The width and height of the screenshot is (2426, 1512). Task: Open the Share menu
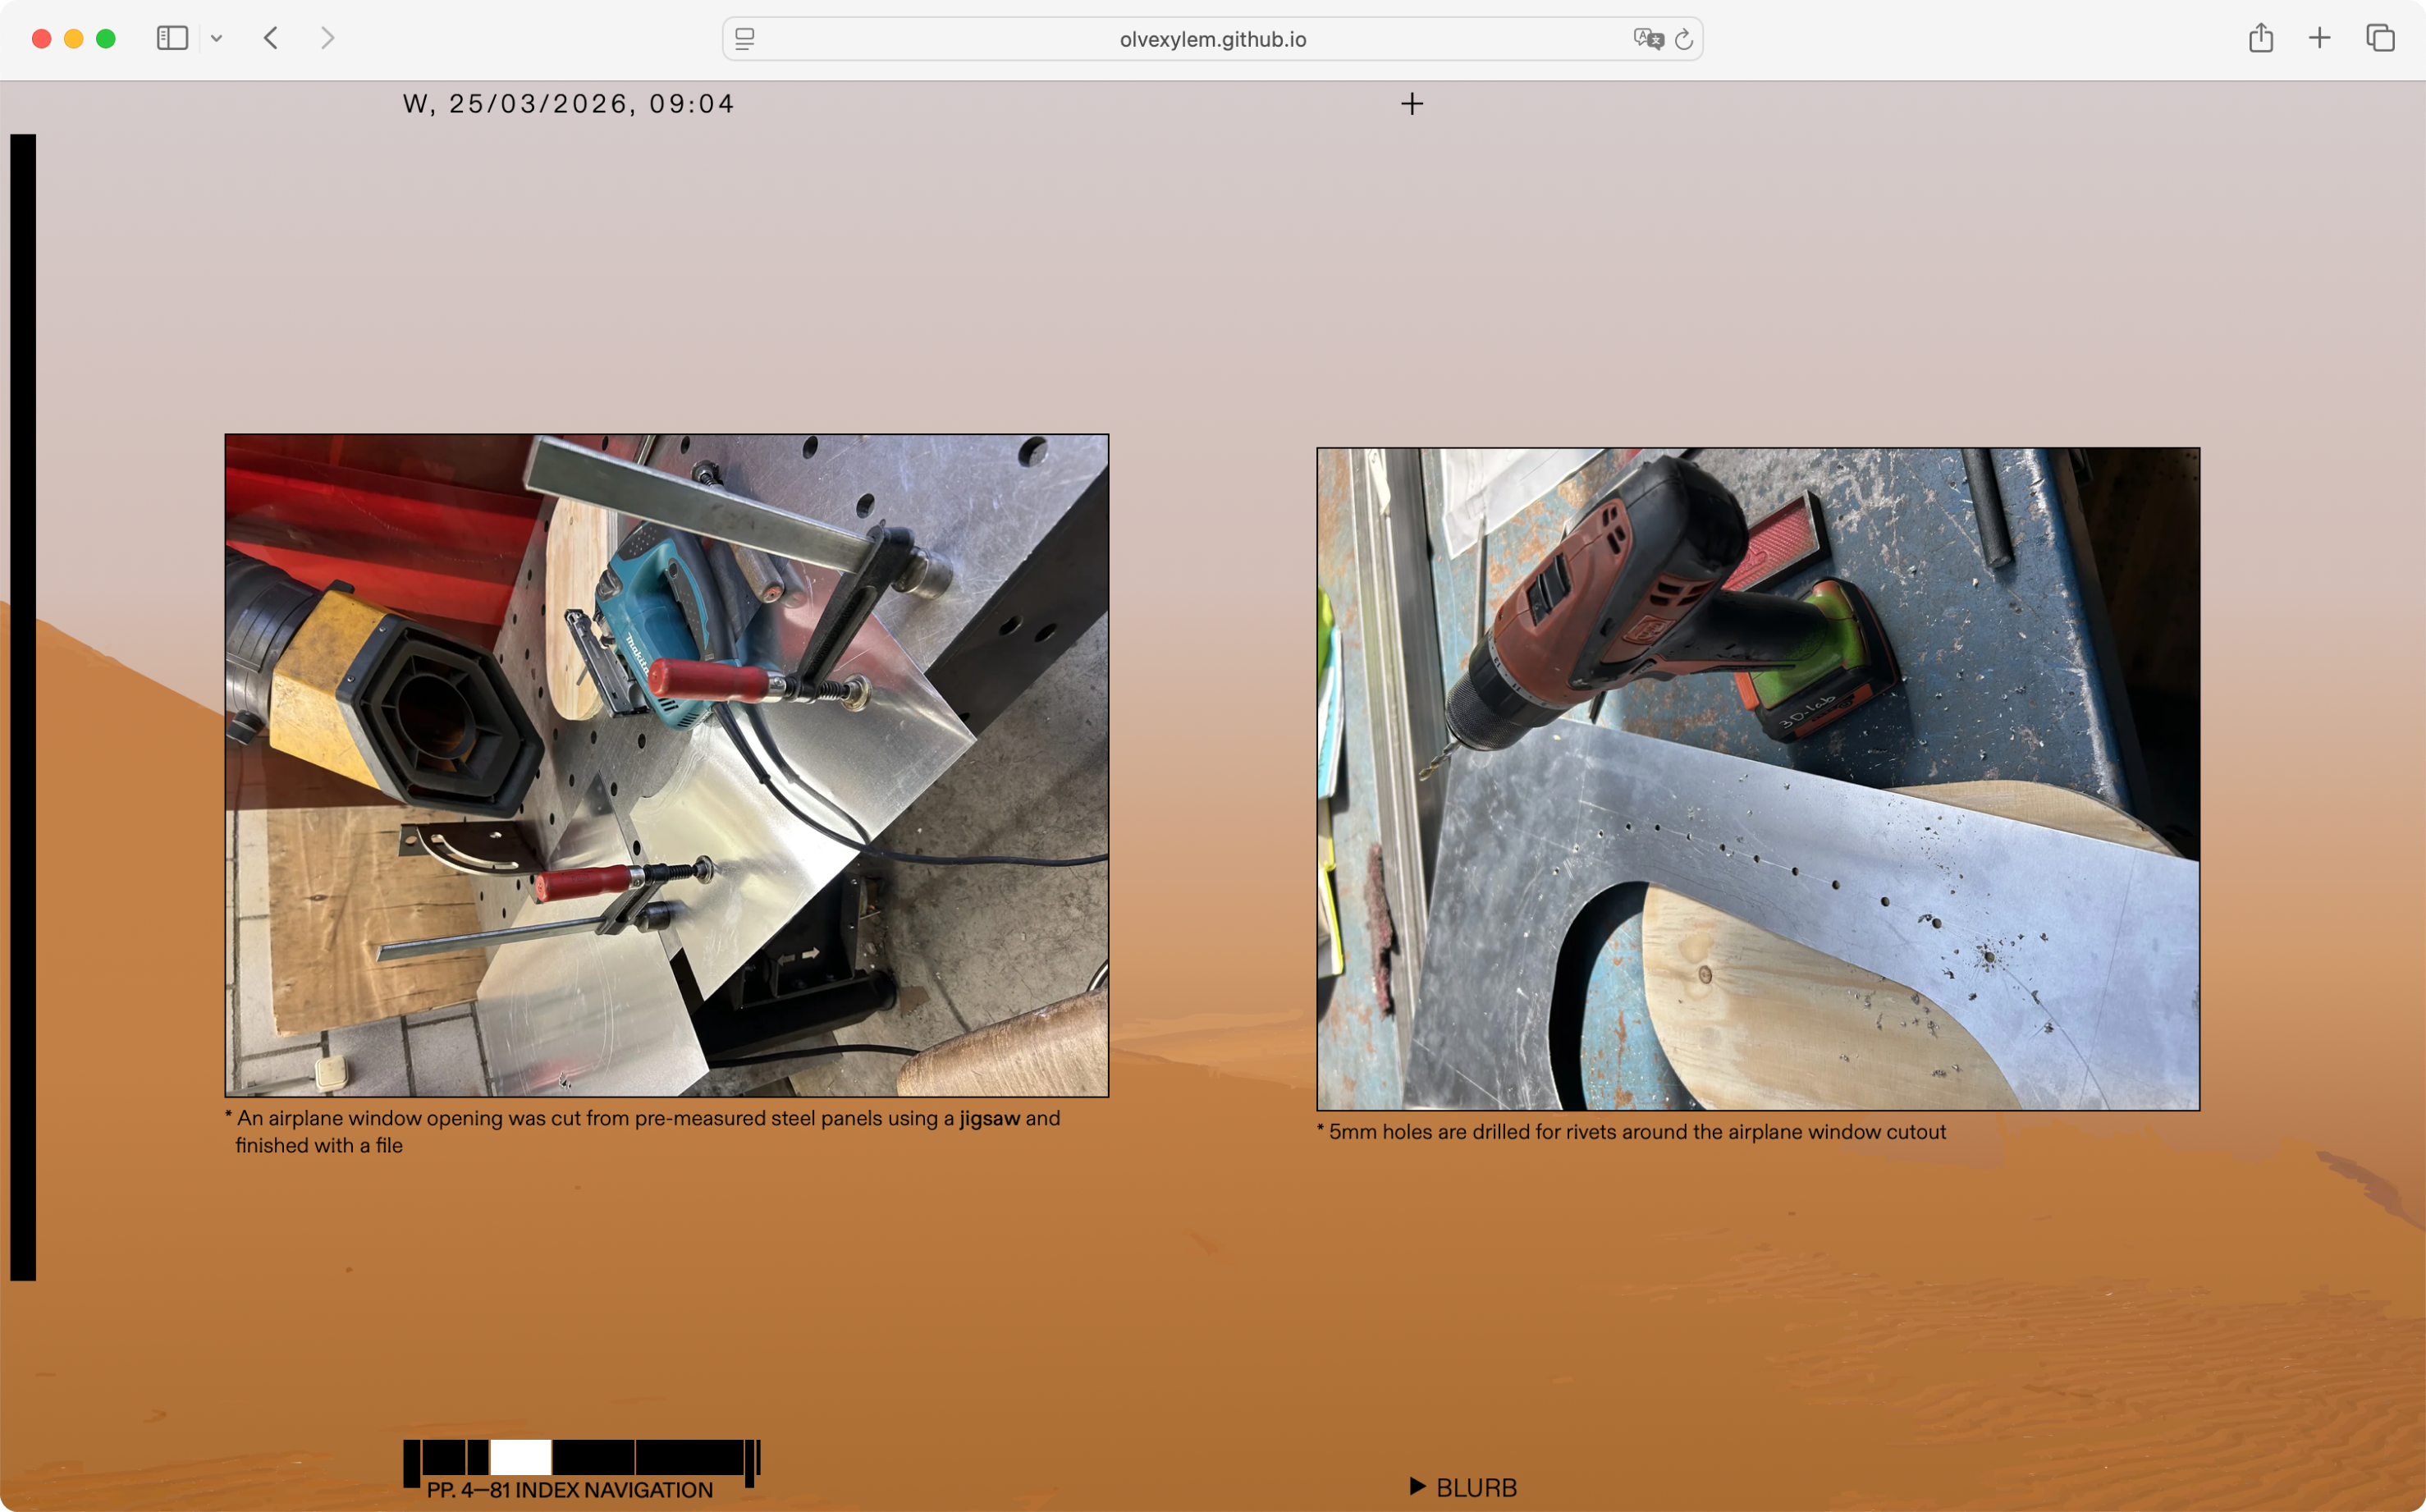2261,38
